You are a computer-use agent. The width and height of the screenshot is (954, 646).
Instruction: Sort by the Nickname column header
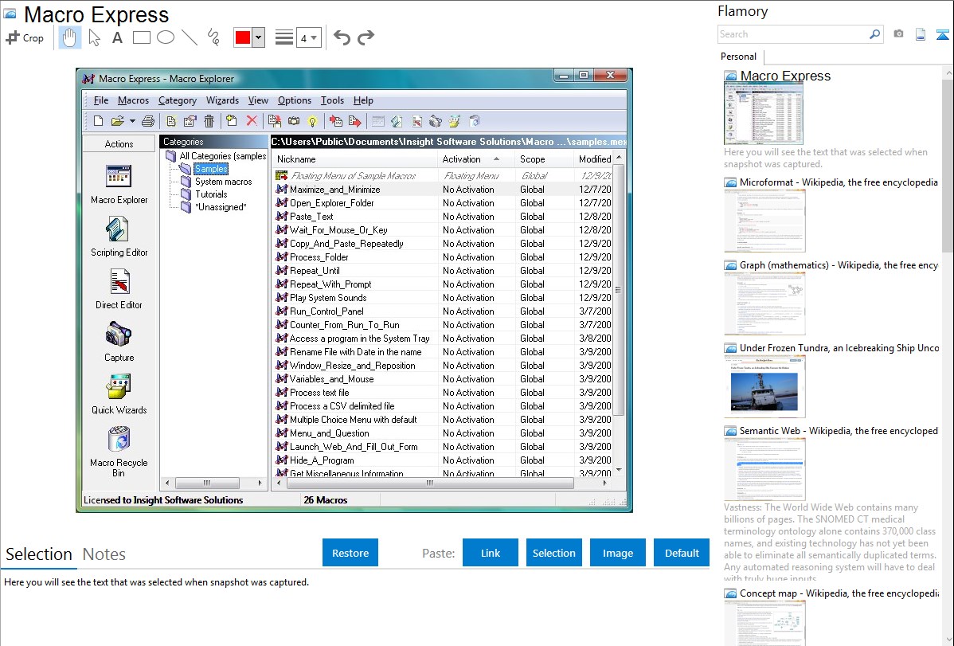pyautogui.click(x=354, y=159)
